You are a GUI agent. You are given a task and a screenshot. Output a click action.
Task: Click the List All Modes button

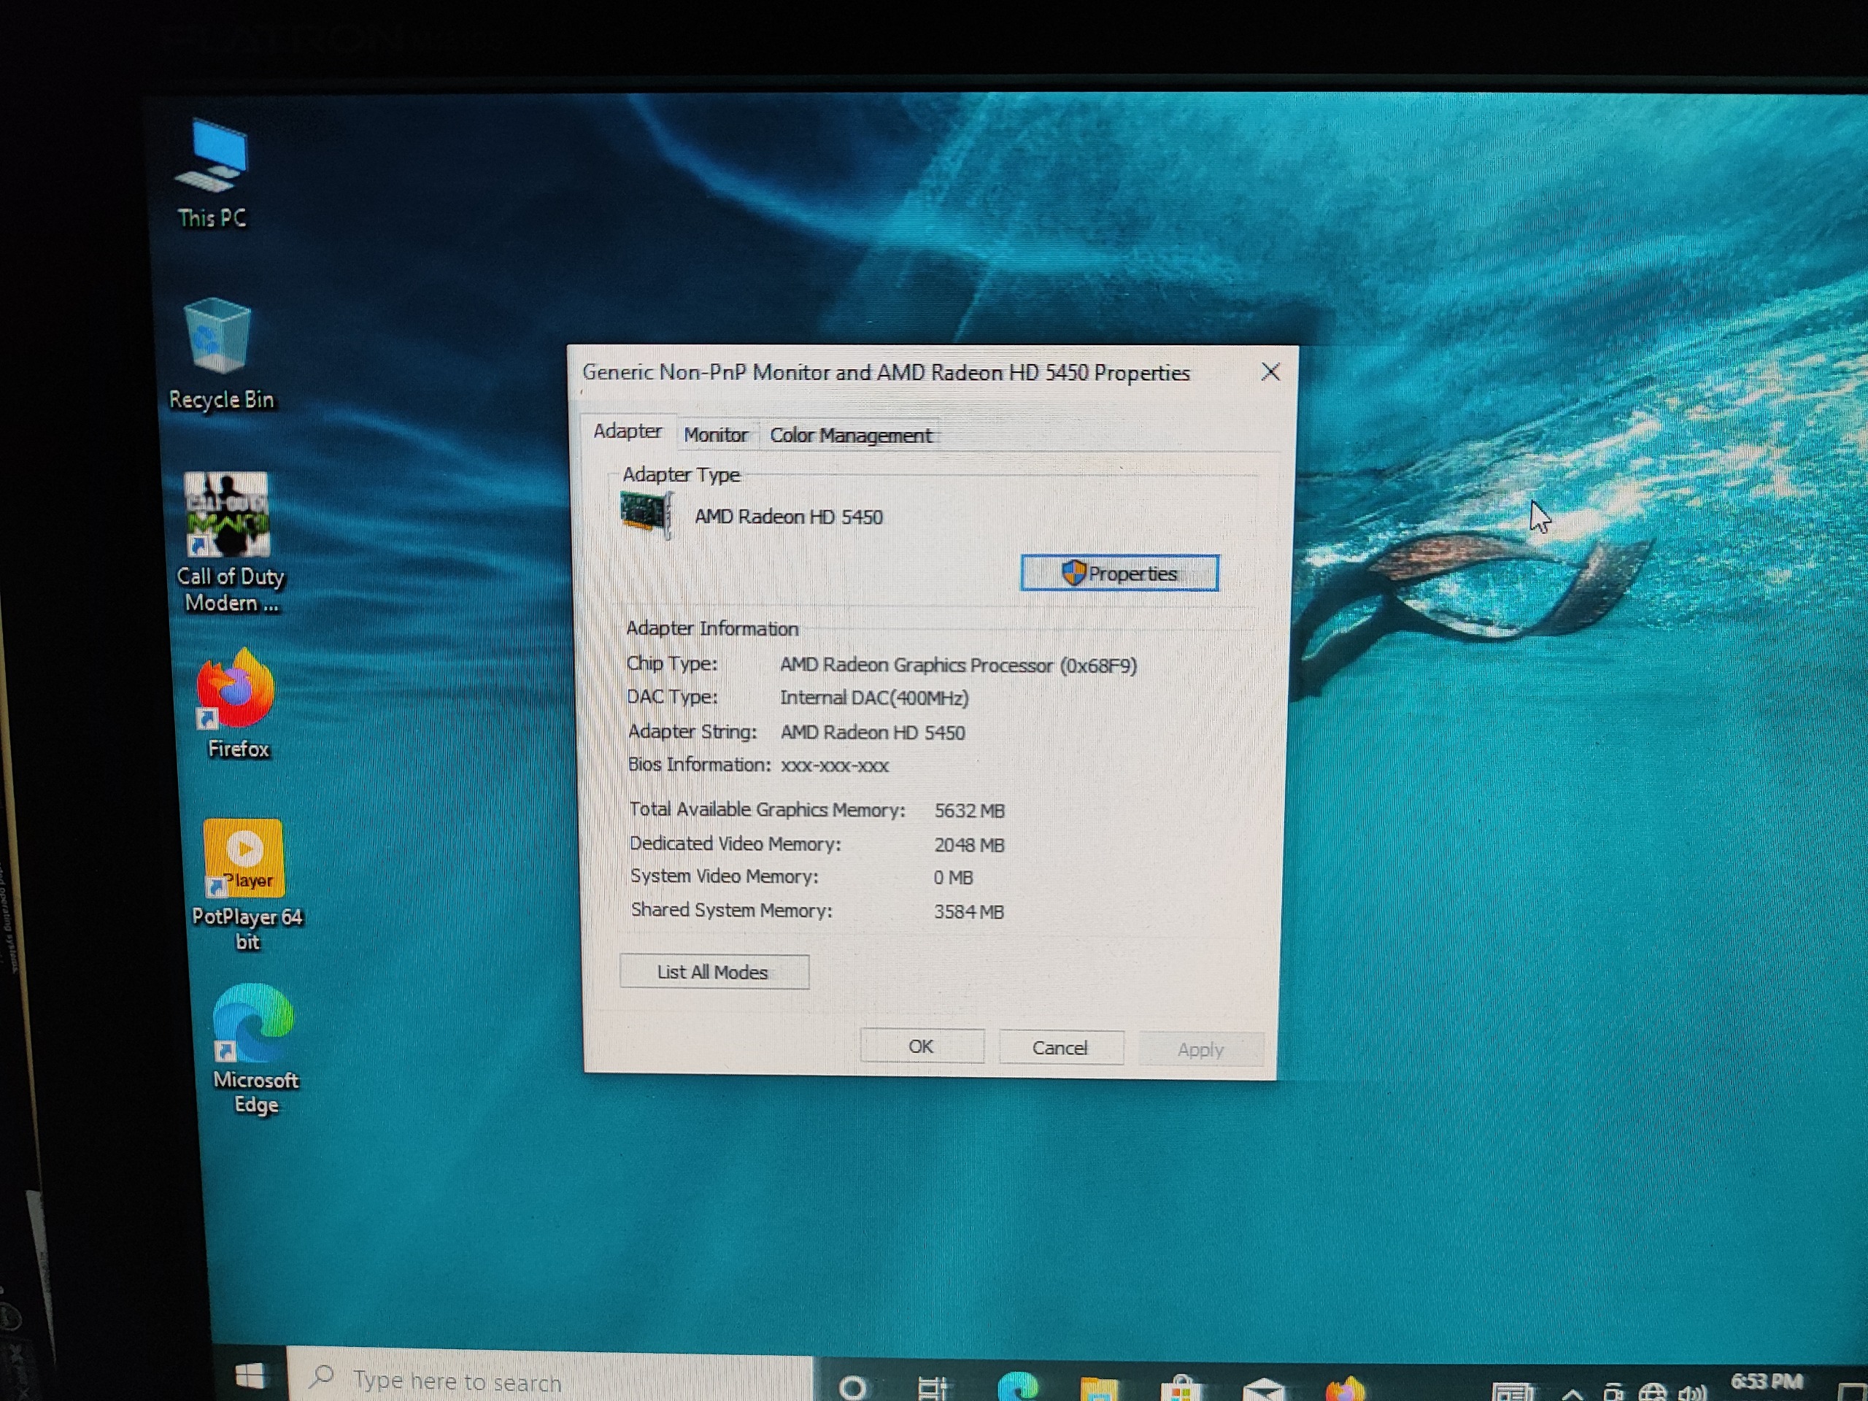[x=714, y=972]
